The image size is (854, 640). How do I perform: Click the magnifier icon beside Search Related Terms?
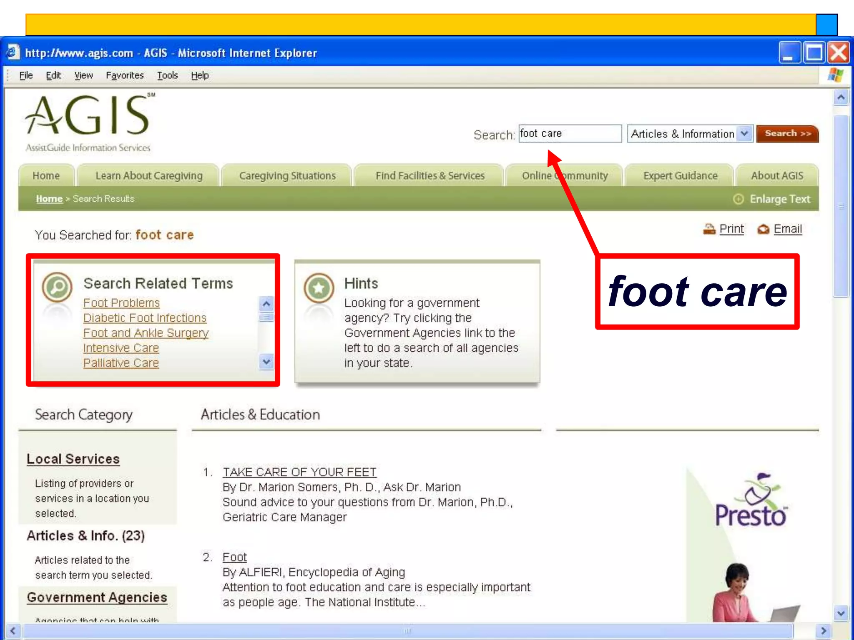point(57,287)
